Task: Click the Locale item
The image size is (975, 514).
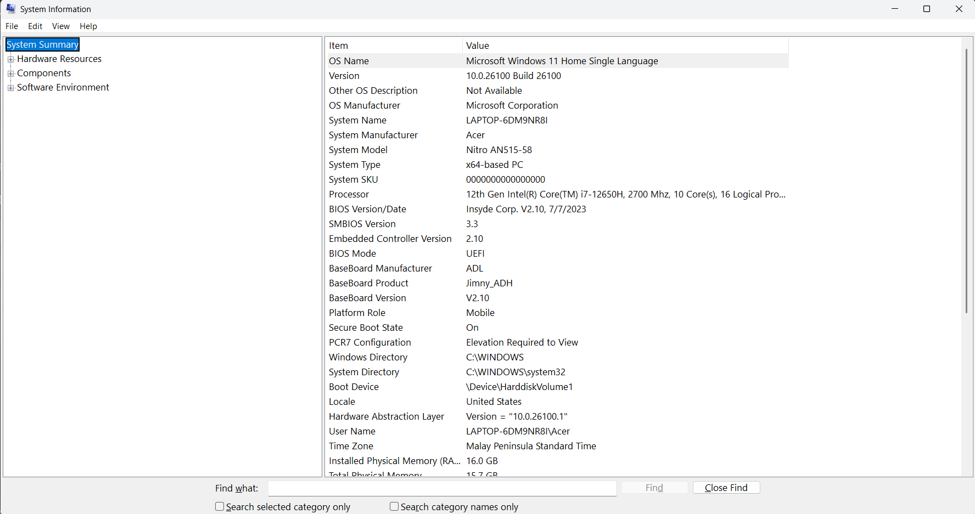Action: coord(342,402)
